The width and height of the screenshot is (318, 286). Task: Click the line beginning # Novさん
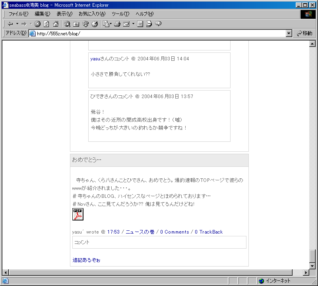point(134,204)
